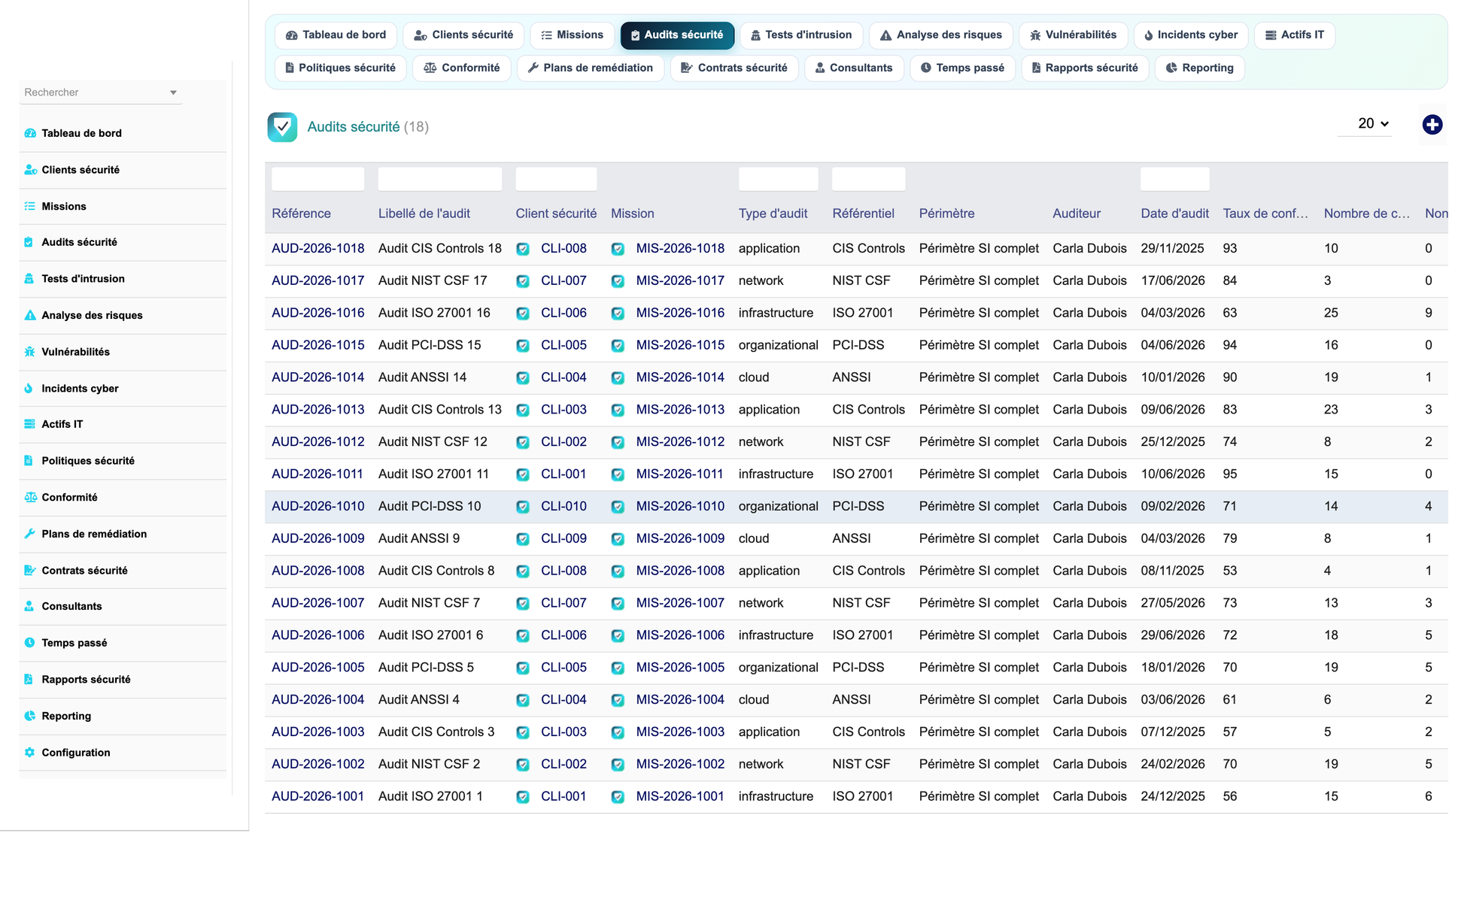Click the Vulnérabilités bug icon in sidebar

click(x=30, y=352)
